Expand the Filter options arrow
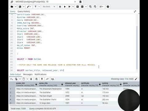This screenshot has width=148, height=111. tap(39, 7)
